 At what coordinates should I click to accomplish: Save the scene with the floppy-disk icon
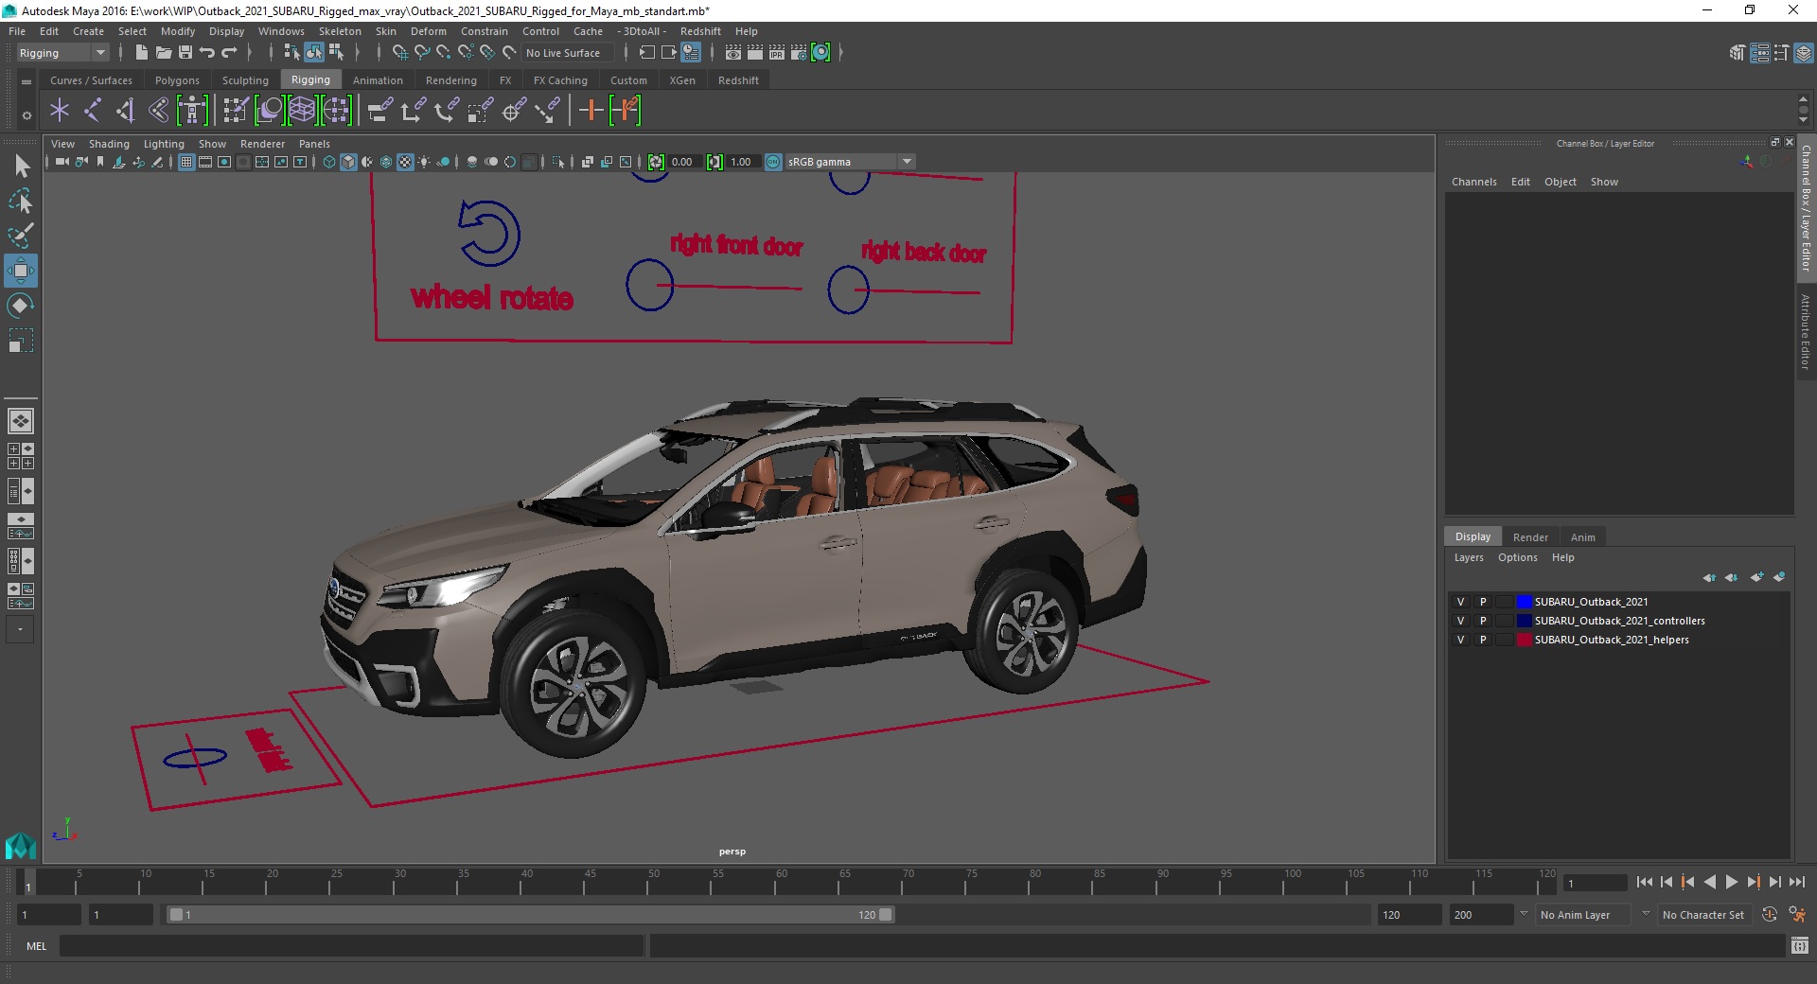(185, 53)
